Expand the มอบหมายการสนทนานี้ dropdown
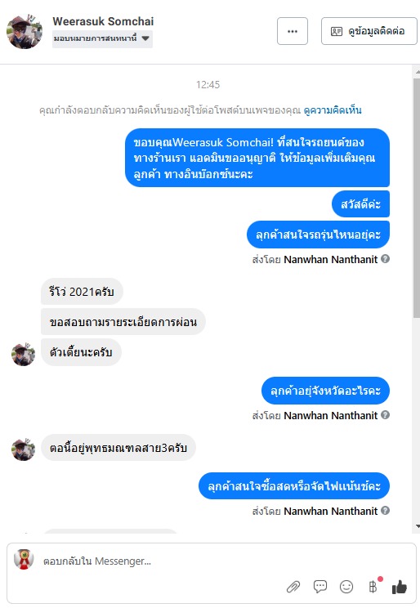 (102, 38)
